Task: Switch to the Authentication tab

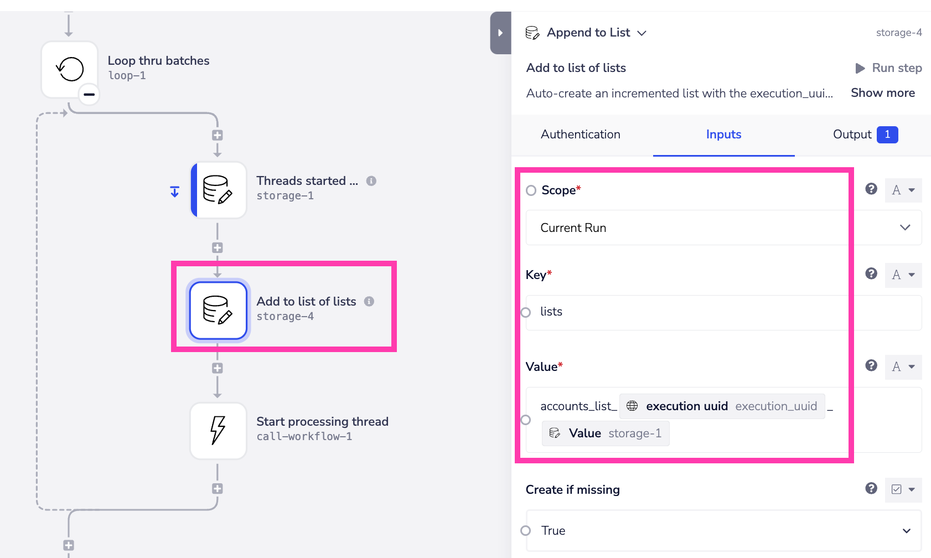Action: pyautogui.click(x=580, y=135)
